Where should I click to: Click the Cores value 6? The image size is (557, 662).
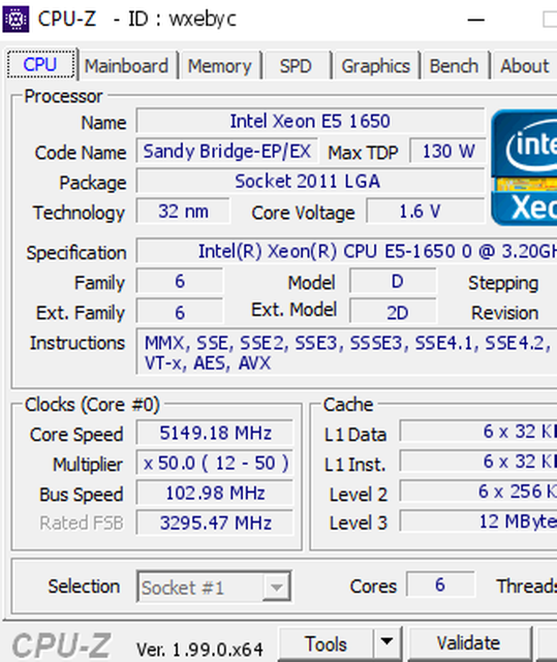coord(440,585)
